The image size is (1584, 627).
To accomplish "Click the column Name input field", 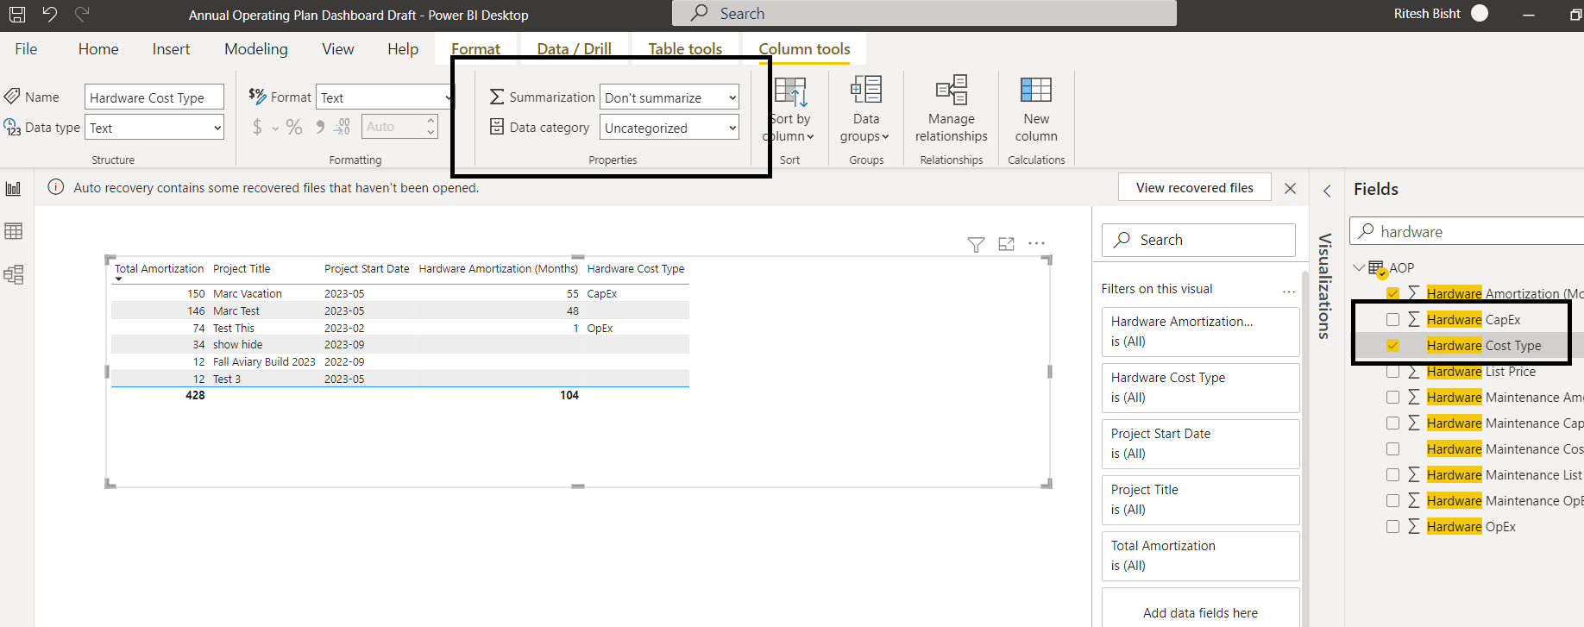I will [x=154, y=97].
